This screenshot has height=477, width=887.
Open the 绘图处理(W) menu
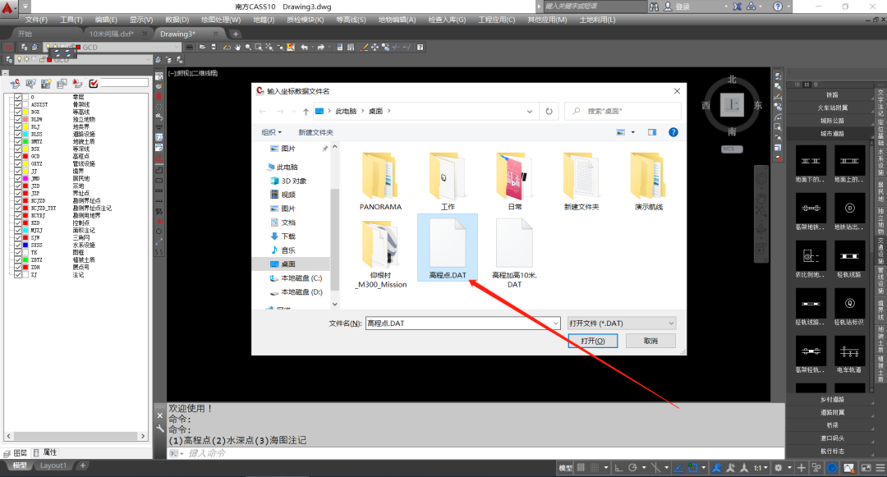pos(221,20)
